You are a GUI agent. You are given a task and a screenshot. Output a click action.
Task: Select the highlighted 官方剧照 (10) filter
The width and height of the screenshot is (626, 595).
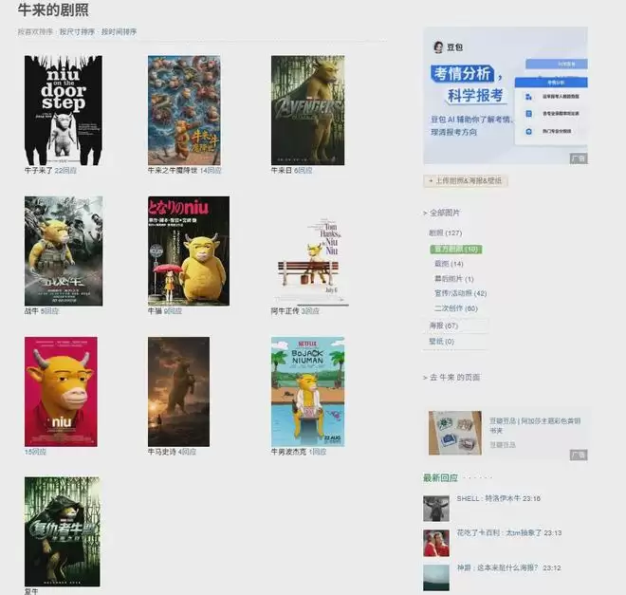pyautogui.click(x=456, y=250)
